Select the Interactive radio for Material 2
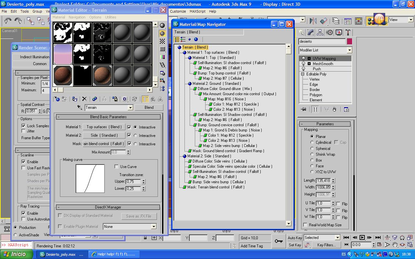This screenshot has height=259, width=415. coord(135,135)
